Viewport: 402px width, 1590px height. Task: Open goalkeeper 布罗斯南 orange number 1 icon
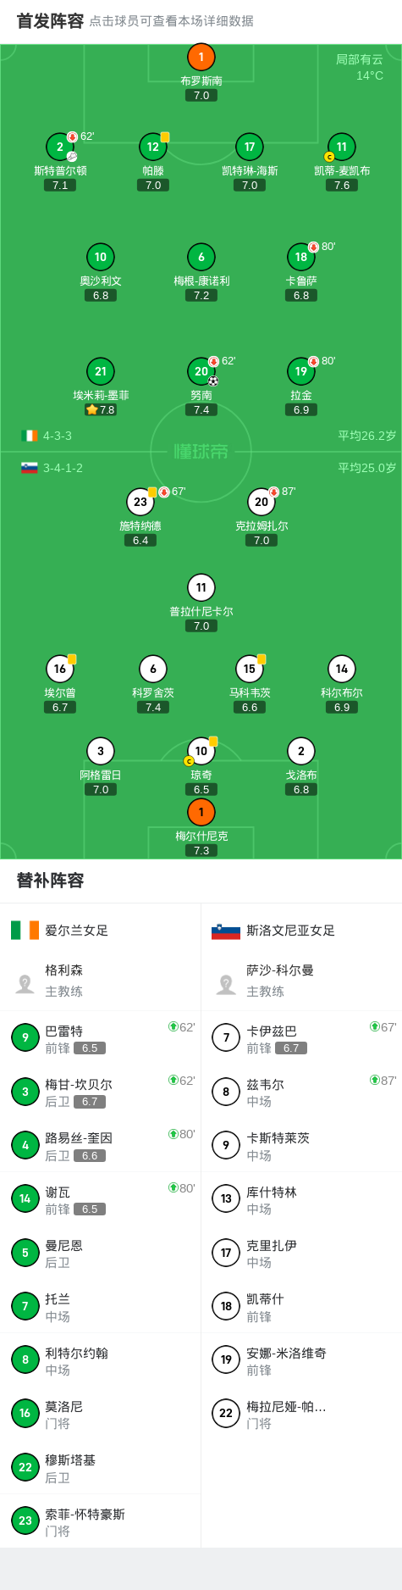pyautogui.click(x=201, y=58)
